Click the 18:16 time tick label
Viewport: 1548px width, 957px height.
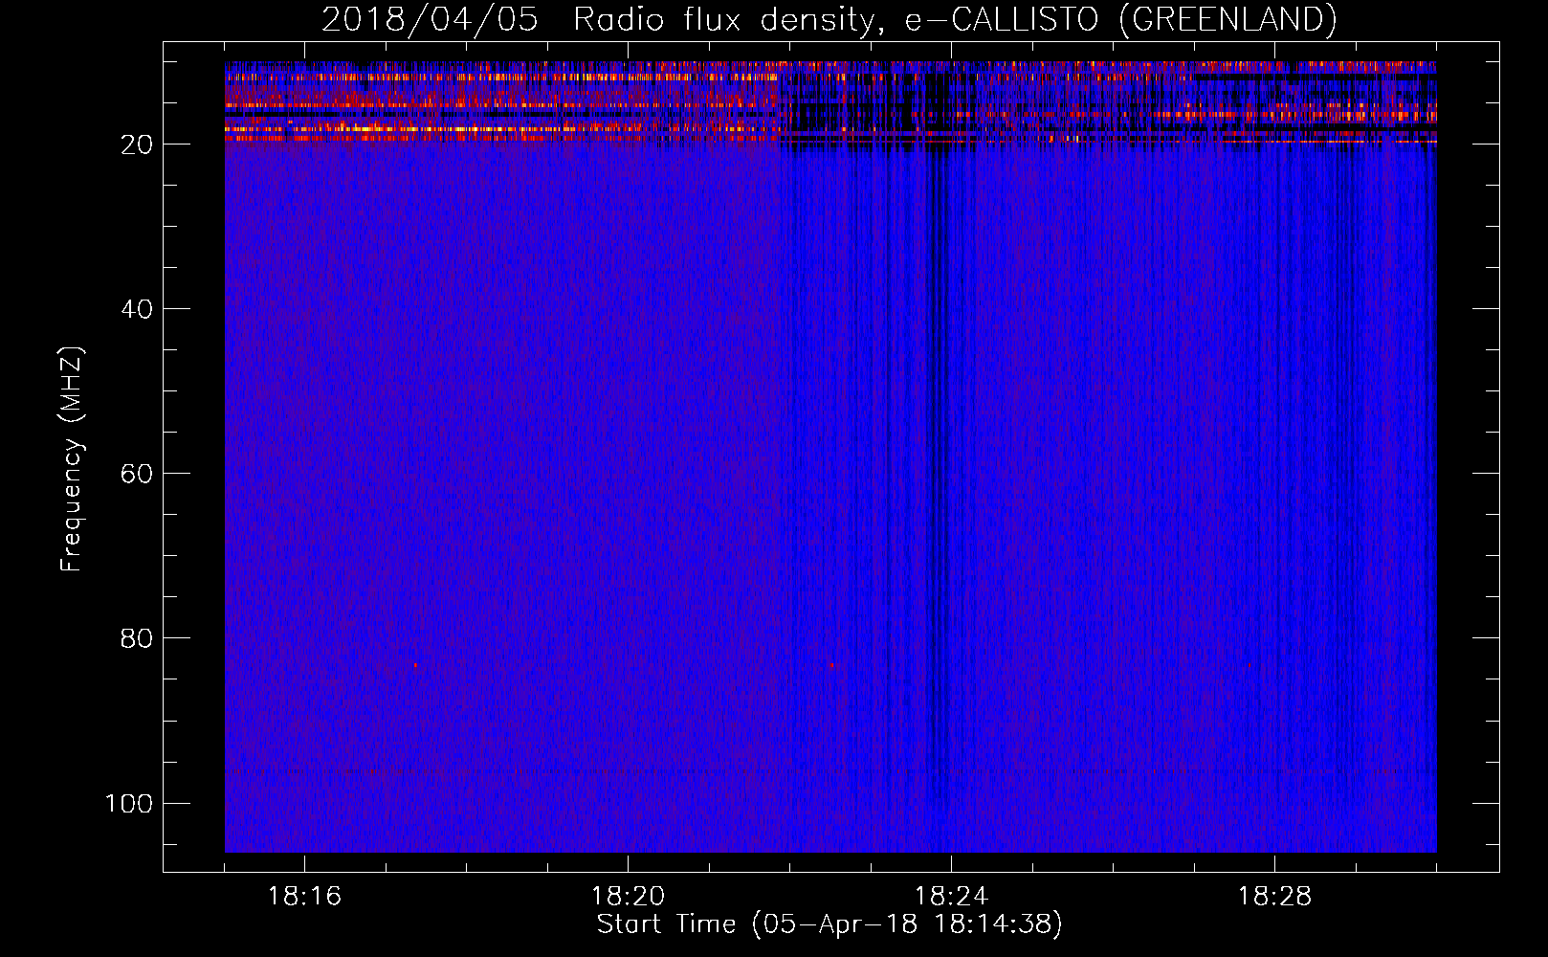coord(304,897)
